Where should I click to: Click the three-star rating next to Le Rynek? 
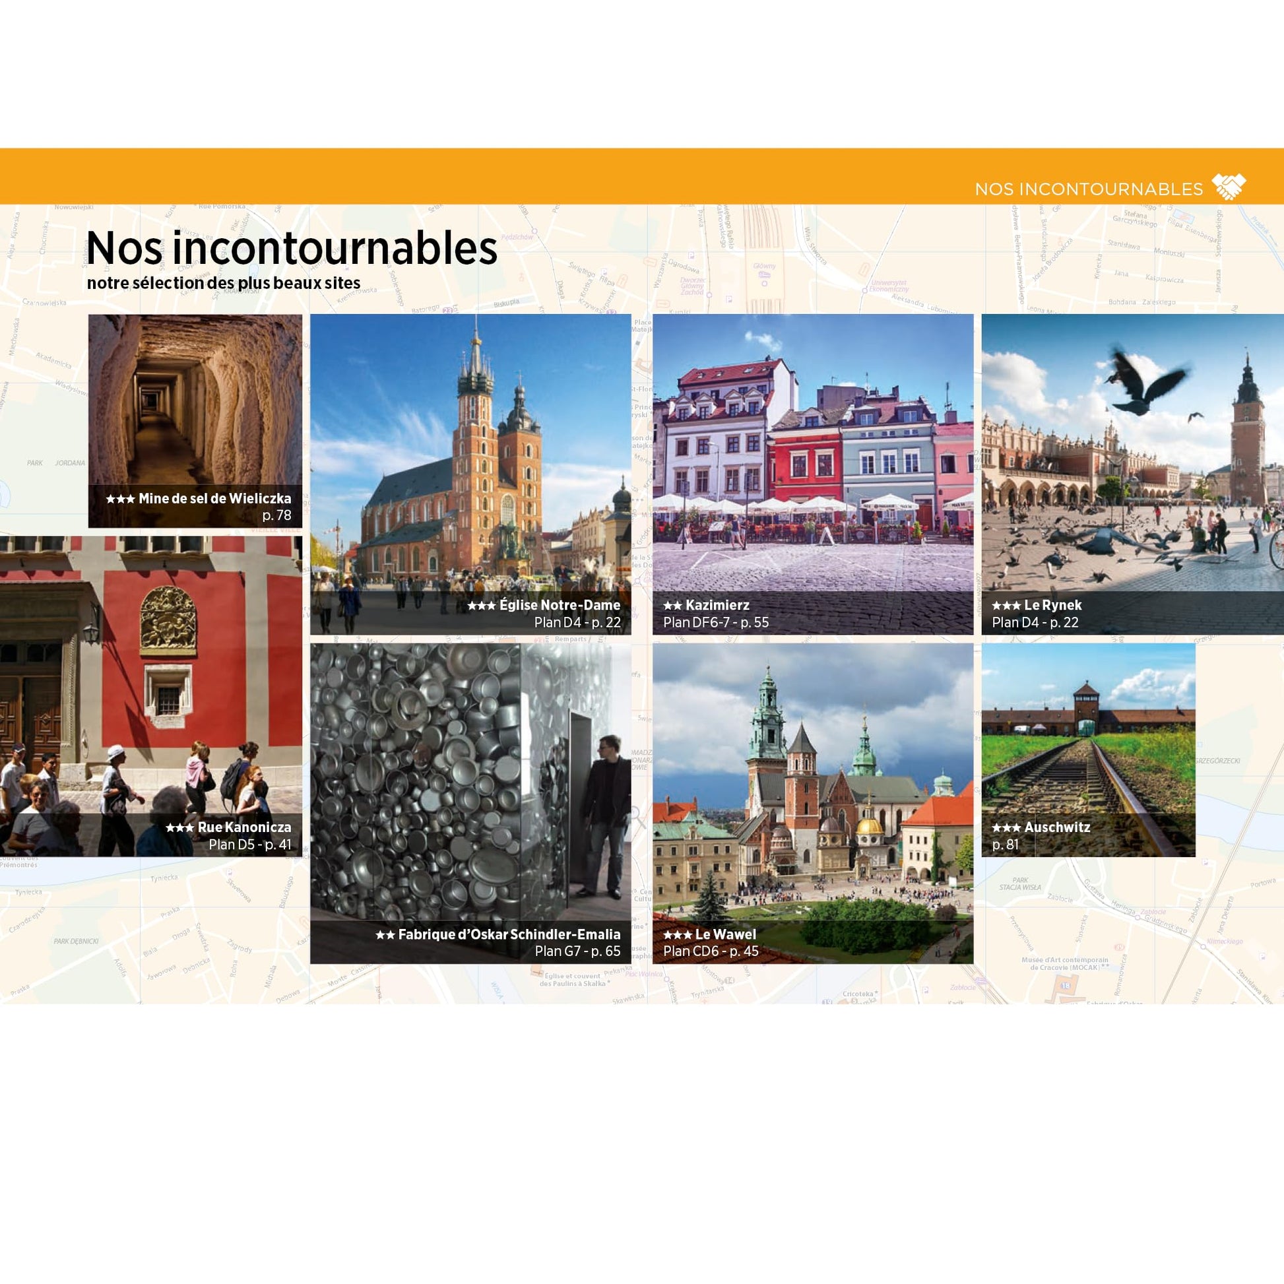tap(1007, 606)
